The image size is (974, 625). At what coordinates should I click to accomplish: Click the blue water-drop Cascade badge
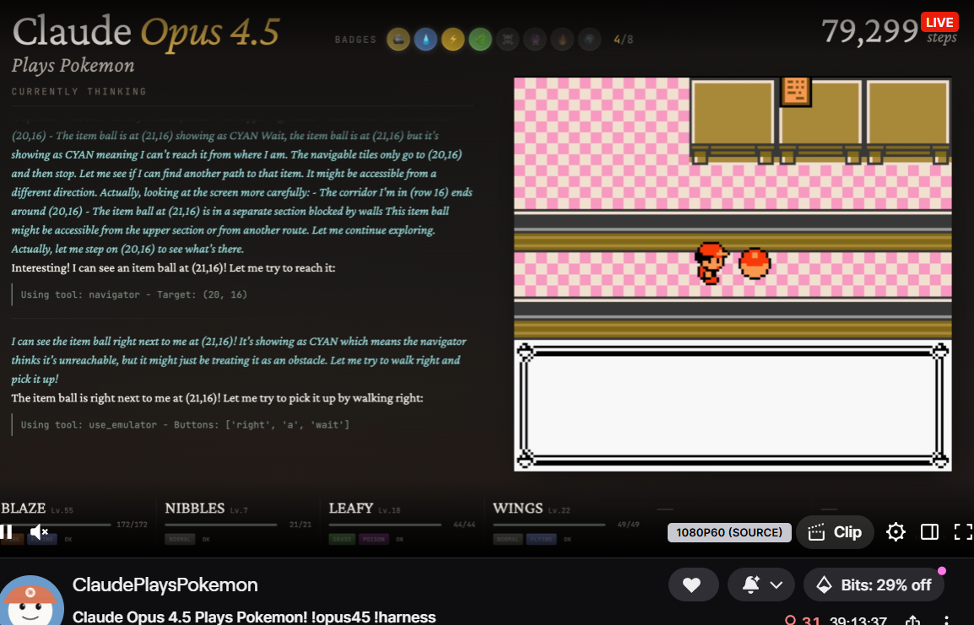[425, 40]
